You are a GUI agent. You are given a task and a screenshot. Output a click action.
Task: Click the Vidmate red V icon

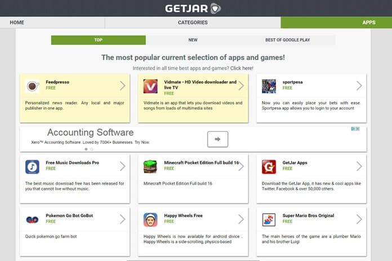(150, 87)
